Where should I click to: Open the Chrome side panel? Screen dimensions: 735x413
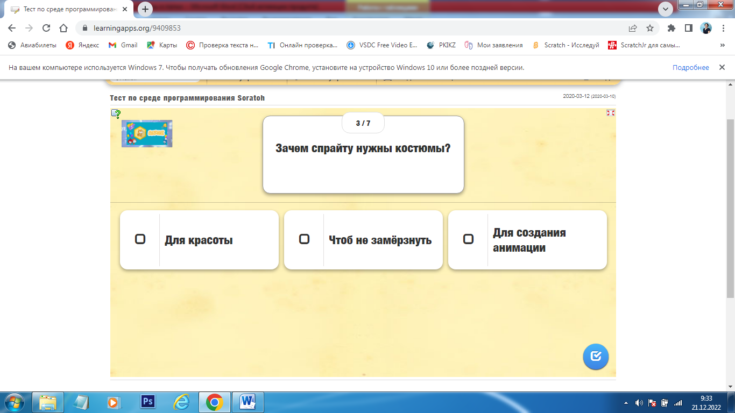pyautogui.click(x=688, y=28)
